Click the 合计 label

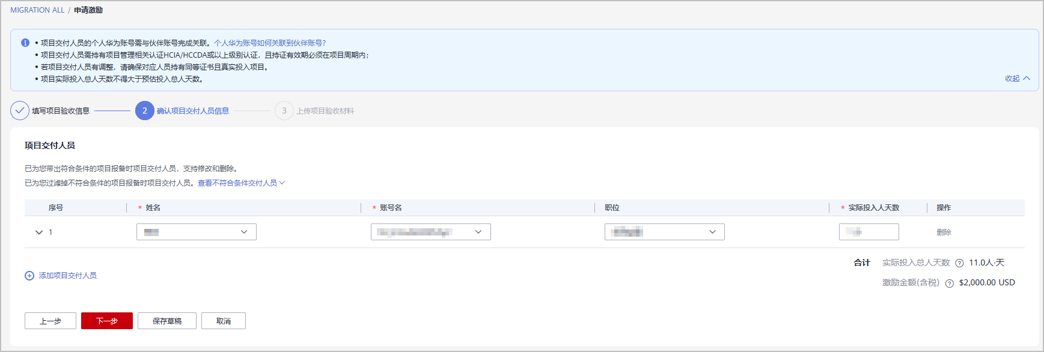pos(862,262)
